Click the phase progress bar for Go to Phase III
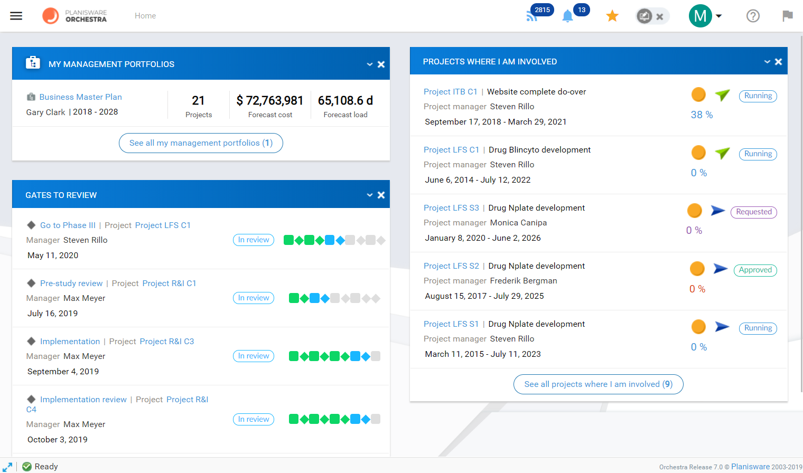 pyautogui.click(x=334, y=240)
